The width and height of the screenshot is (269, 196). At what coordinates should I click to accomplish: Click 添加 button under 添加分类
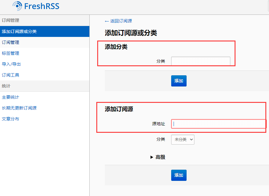tap(179, 81)
